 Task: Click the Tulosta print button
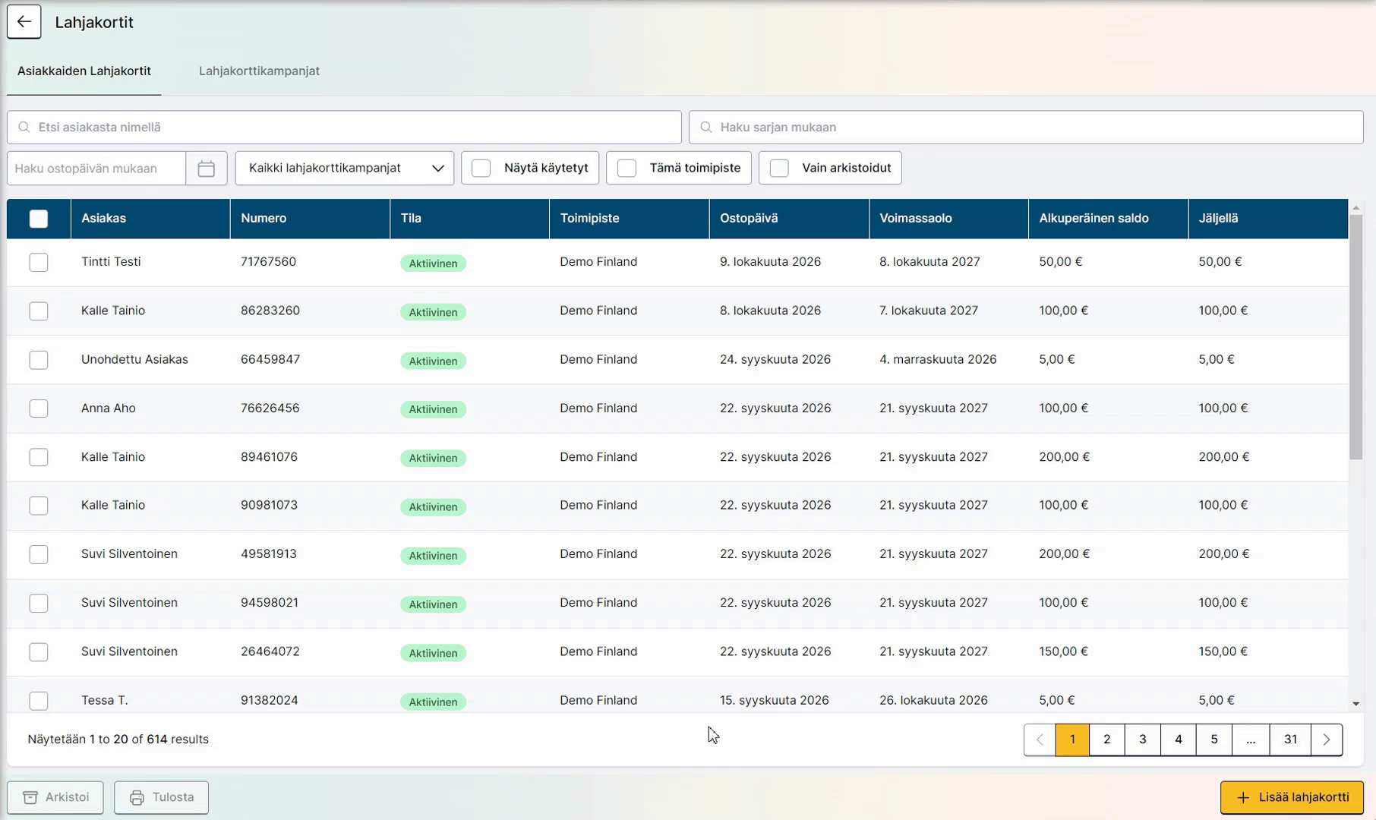point(162,797)
